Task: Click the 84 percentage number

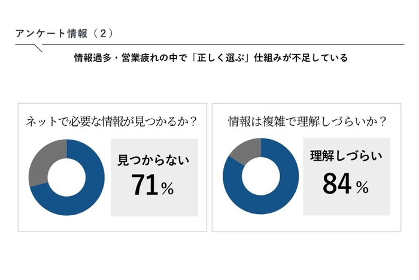Action: (337, 184)
